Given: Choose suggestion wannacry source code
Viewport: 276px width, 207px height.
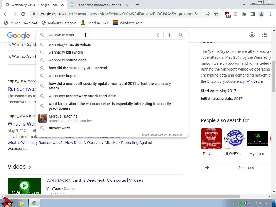Looking at the screenshot, I should (112, 60).
